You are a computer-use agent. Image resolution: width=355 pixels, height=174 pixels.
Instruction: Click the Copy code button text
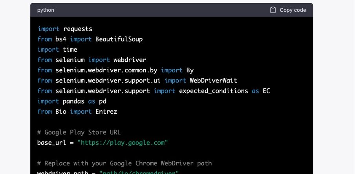(293, 10)
